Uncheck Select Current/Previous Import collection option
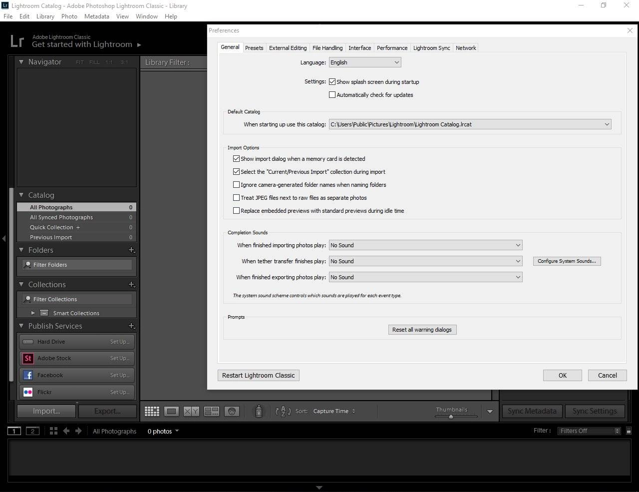Viewport: 639px width, 492px height. [236, 172]
